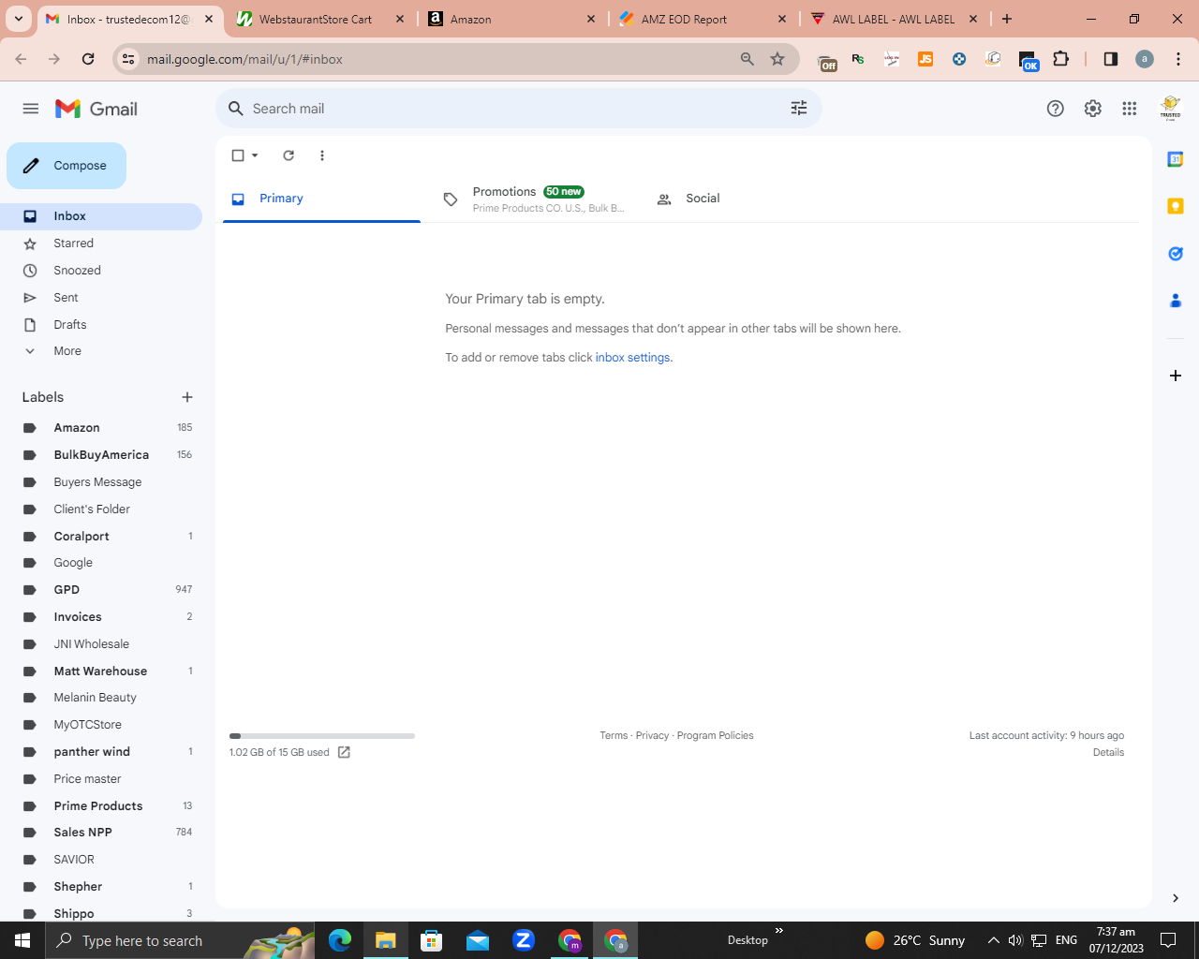Image resolution: width=1199 pixels, height=959 pixels.
Task: Open the Inbox folder
Action: [101, 216]
